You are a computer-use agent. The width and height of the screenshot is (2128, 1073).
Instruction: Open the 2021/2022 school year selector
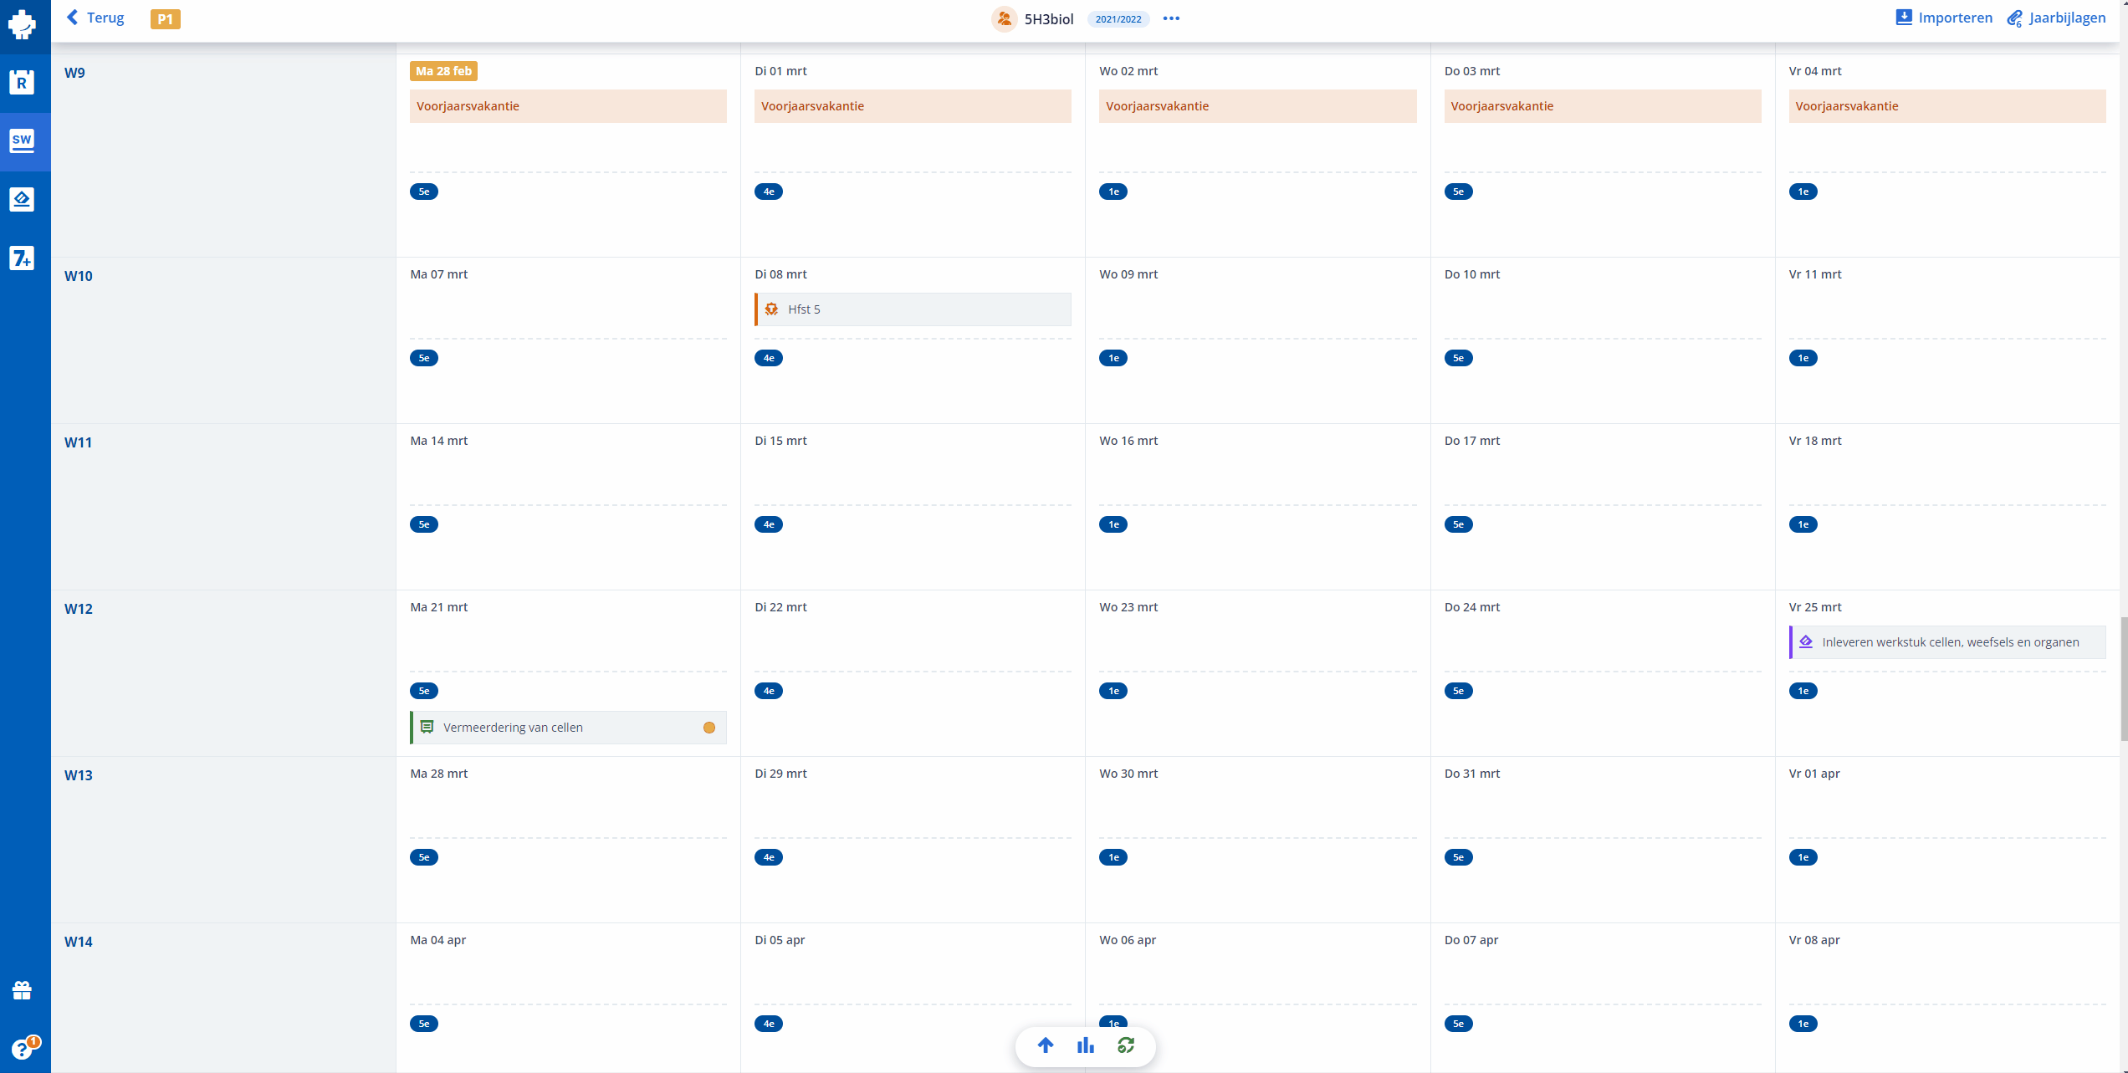(x=1118, y=18)
